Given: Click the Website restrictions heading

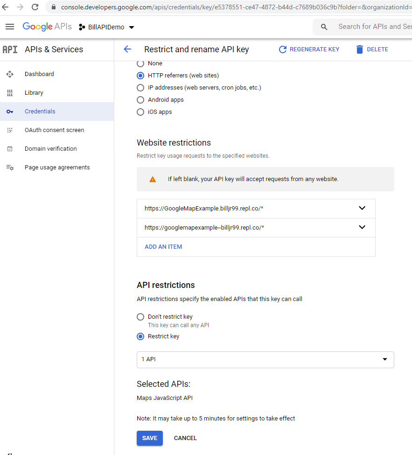Looking at the screenshot, I should tap(174, 143).
